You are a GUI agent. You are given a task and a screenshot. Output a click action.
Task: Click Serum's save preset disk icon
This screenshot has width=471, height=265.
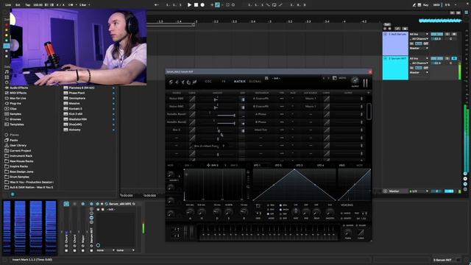click(266, 78)
